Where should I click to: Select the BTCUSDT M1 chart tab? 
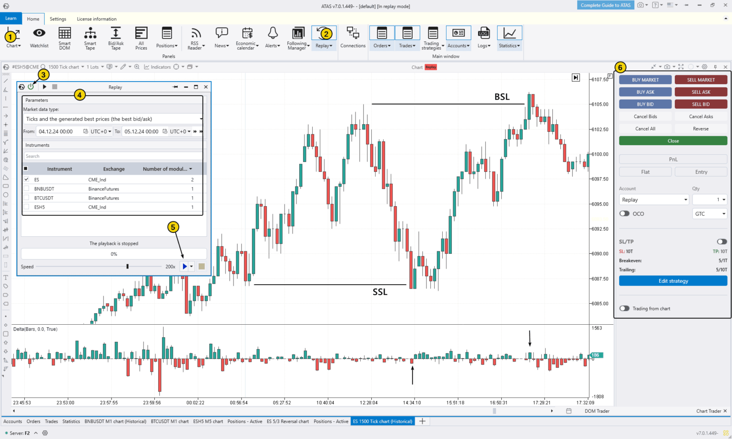170,421
